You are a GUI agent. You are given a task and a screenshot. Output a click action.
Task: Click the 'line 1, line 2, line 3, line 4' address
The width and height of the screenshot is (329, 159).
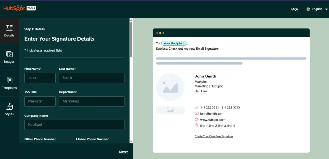218,126
